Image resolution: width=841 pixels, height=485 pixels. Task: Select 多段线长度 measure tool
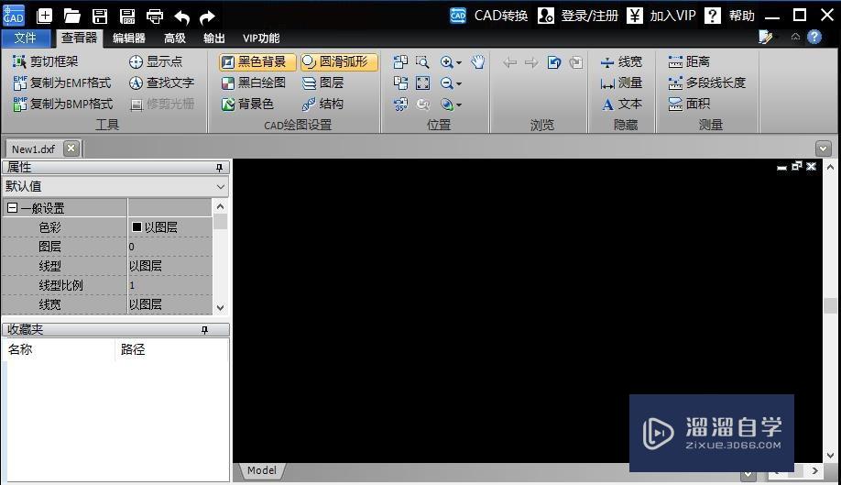pyautogui.click(x=707, y=83)
